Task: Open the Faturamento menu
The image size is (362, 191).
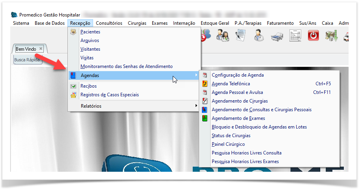Action: click(x=280, y=23)
